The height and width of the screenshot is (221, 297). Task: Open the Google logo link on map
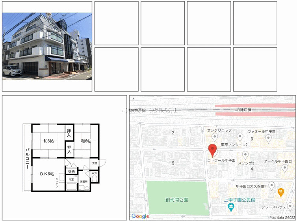(140, 216)
